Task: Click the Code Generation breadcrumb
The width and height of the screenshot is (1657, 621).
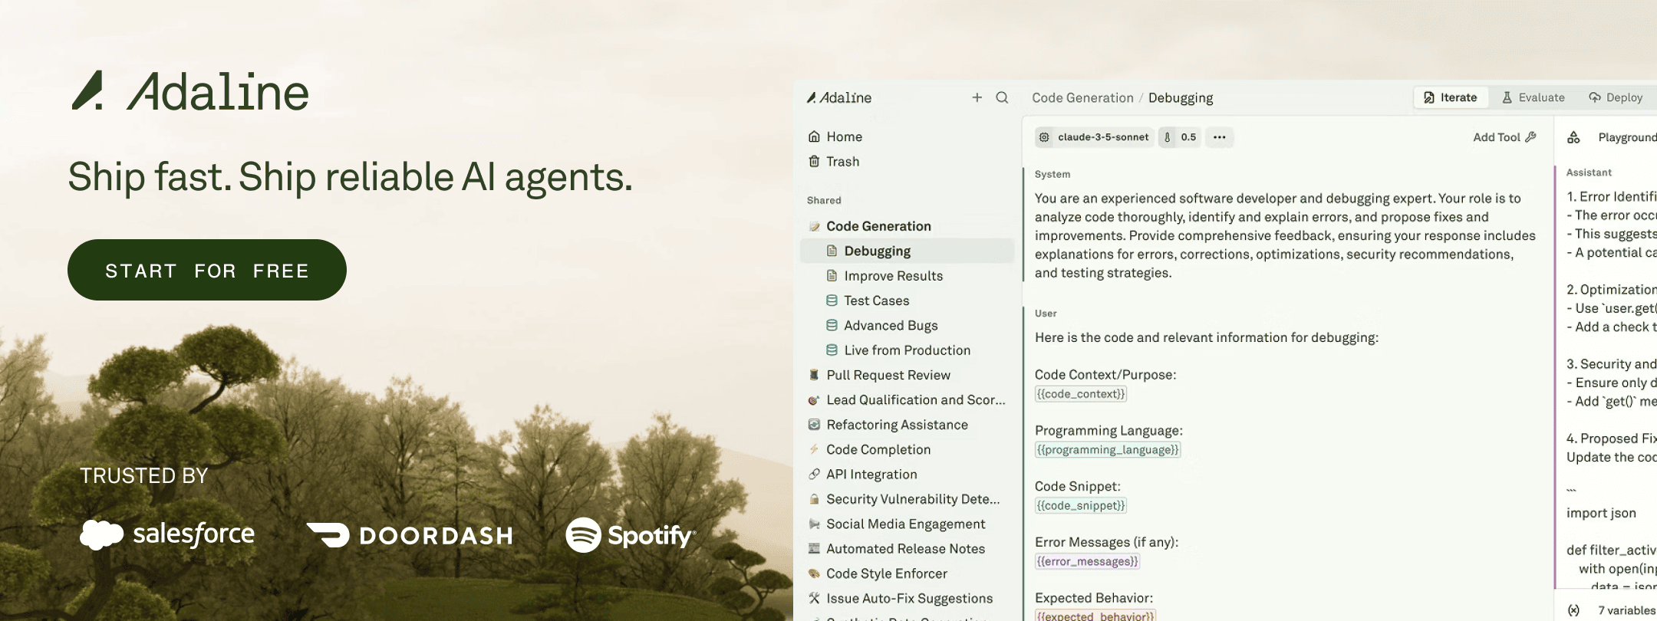Action: [x=1082, y=97]
